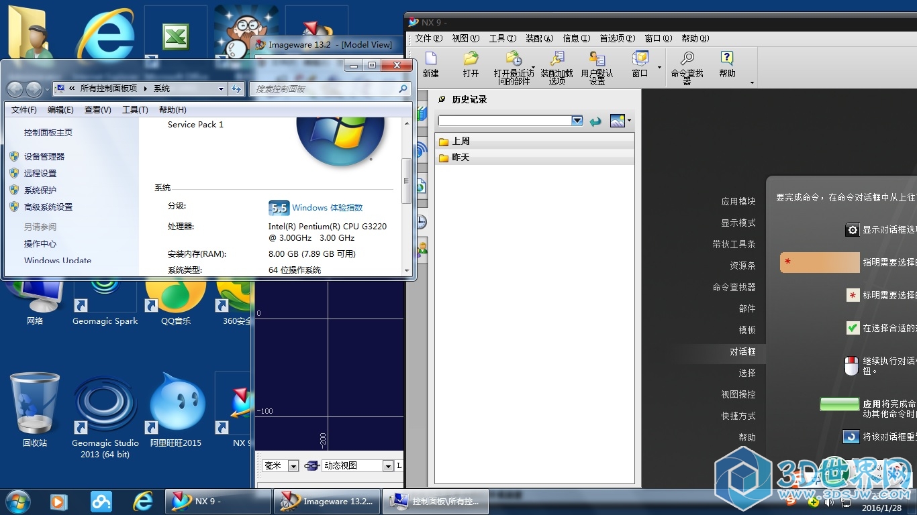This screenshot has height=515, width=917.
Task: Open NX 首选项(P) menu
Action: [x=617, y=38]
